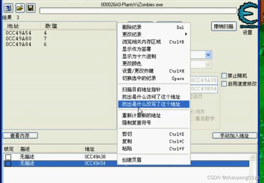The width and height of the screenshot is (264, 183).
Task: Enable the 启用速度修改 checkbox
Action: [224, 84]
